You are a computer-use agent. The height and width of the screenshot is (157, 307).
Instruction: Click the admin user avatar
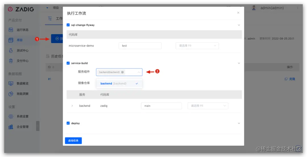click(x=254, y=8)
